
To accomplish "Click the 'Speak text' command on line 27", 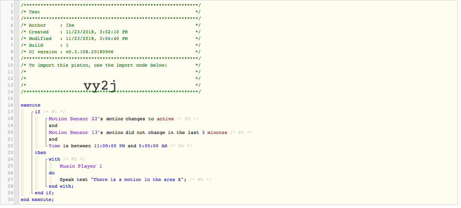I will click(x=74, y=179).
